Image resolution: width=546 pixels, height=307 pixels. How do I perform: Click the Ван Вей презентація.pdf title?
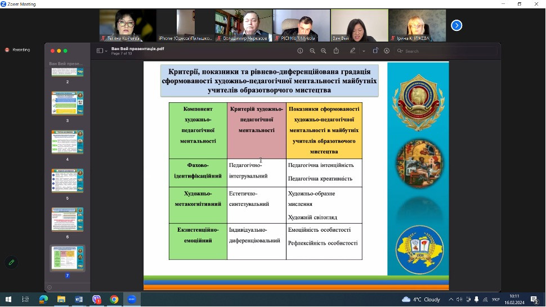point(137,49)
